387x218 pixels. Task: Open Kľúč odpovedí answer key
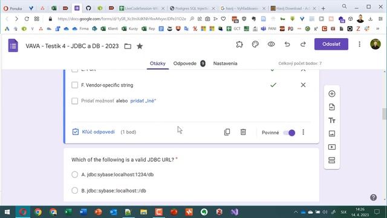[94, 132]
